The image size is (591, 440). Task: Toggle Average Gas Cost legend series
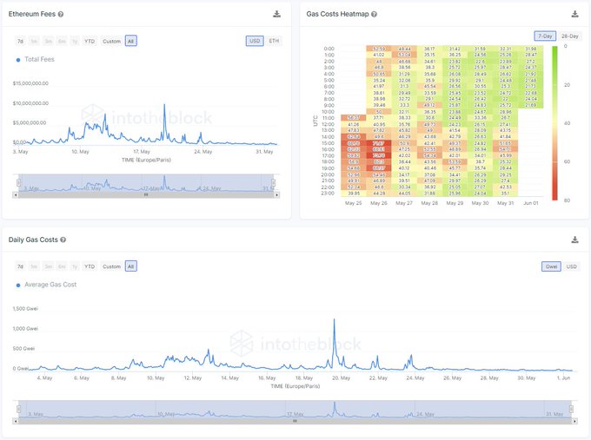coord(46,285)
